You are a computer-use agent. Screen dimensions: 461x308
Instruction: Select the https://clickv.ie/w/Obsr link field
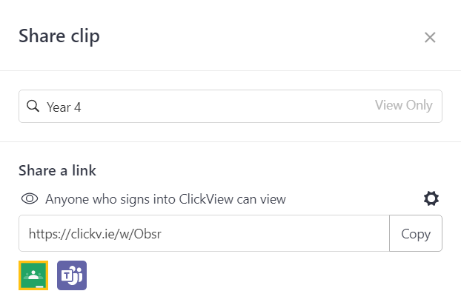click(x=204, y=233)
